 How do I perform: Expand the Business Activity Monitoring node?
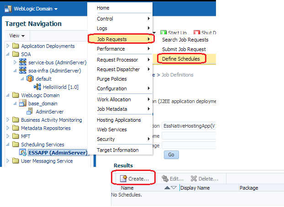pyautogui.click(x=8, y=120)
